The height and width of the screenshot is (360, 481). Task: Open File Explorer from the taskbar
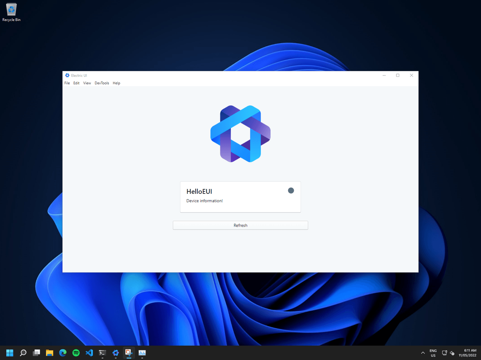click(49, 352)
